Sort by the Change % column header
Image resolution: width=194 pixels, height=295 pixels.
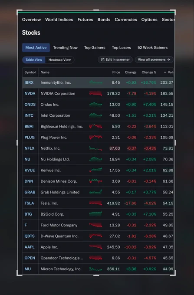point(149,72)
